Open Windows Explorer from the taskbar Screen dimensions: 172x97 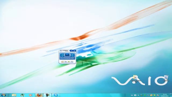pyautogui.click(x=14, y=95)
